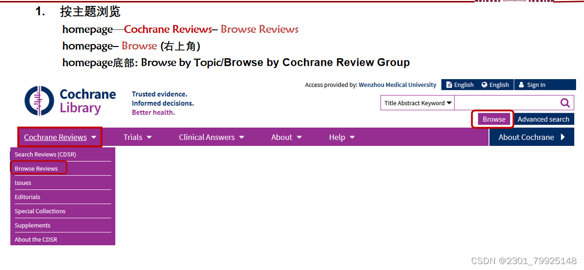Click into the search text field
Viewport: 584px width, 270px height.
[506, 103]
